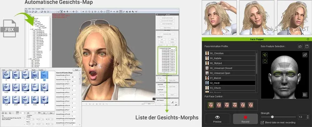Open the Expression Editor button in Face Setup
The image size is (312, 127).
click(167, 34)
